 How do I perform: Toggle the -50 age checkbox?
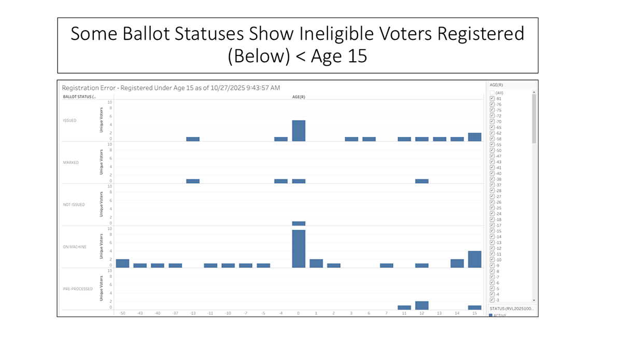tap(492, 150)
